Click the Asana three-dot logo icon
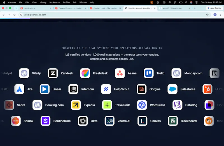Viewport: 224px width, 146px height. point(120,73)
